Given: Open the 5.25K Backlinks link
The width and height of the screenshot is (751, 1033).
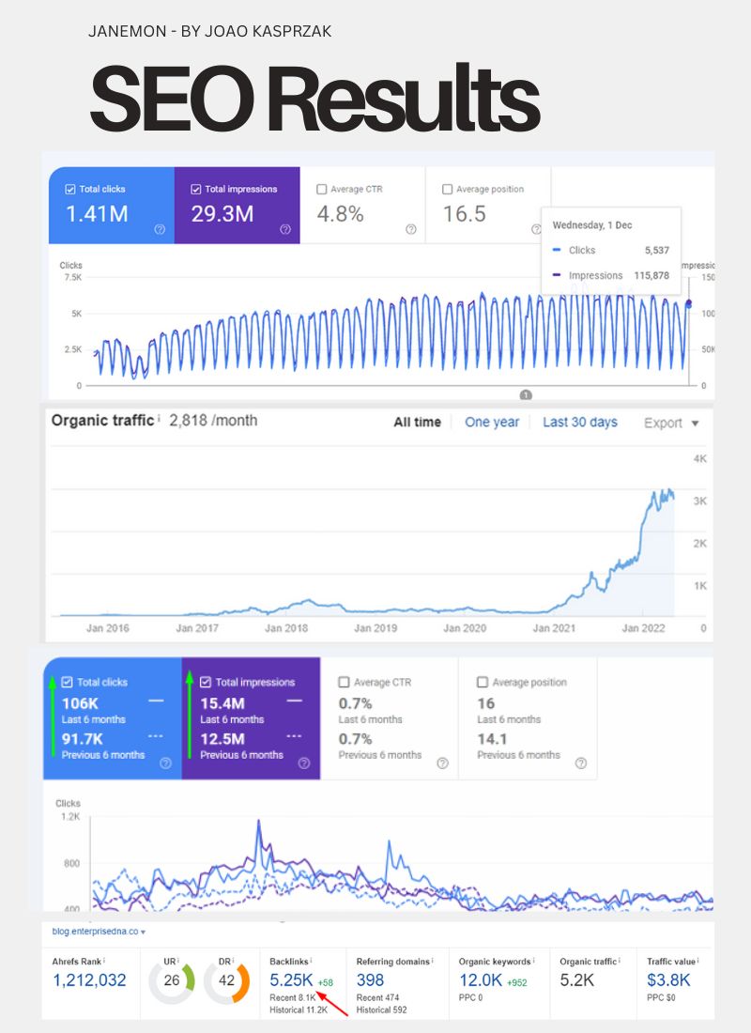Looking at the screenshot, I should pyautogui.click(x=284, y=980).
